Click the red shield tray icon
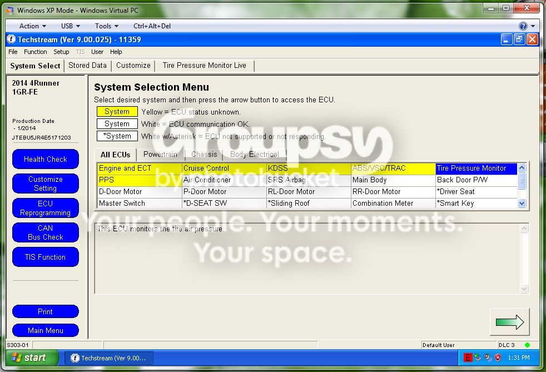The height and width of the screenshot is (372, 546). click(498, 358)
